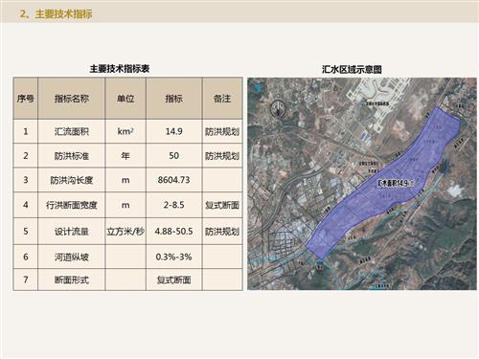Select the 汇流面积 row name cell
The width and height of the screenshot is (479, 359).
(x=72, y=131)
